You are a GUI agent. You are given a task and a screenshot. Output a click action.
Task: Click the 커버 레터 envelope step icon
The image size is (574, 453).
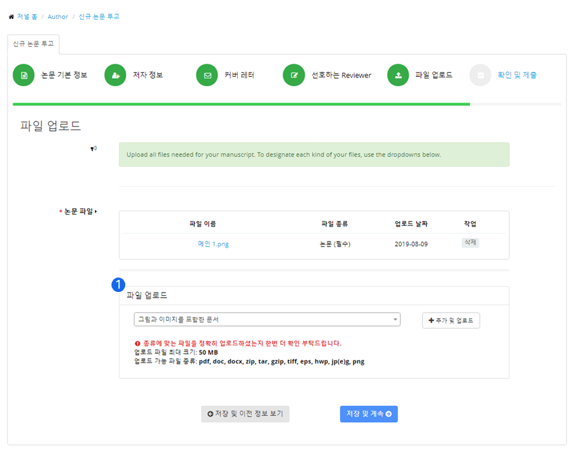(207, 75)
